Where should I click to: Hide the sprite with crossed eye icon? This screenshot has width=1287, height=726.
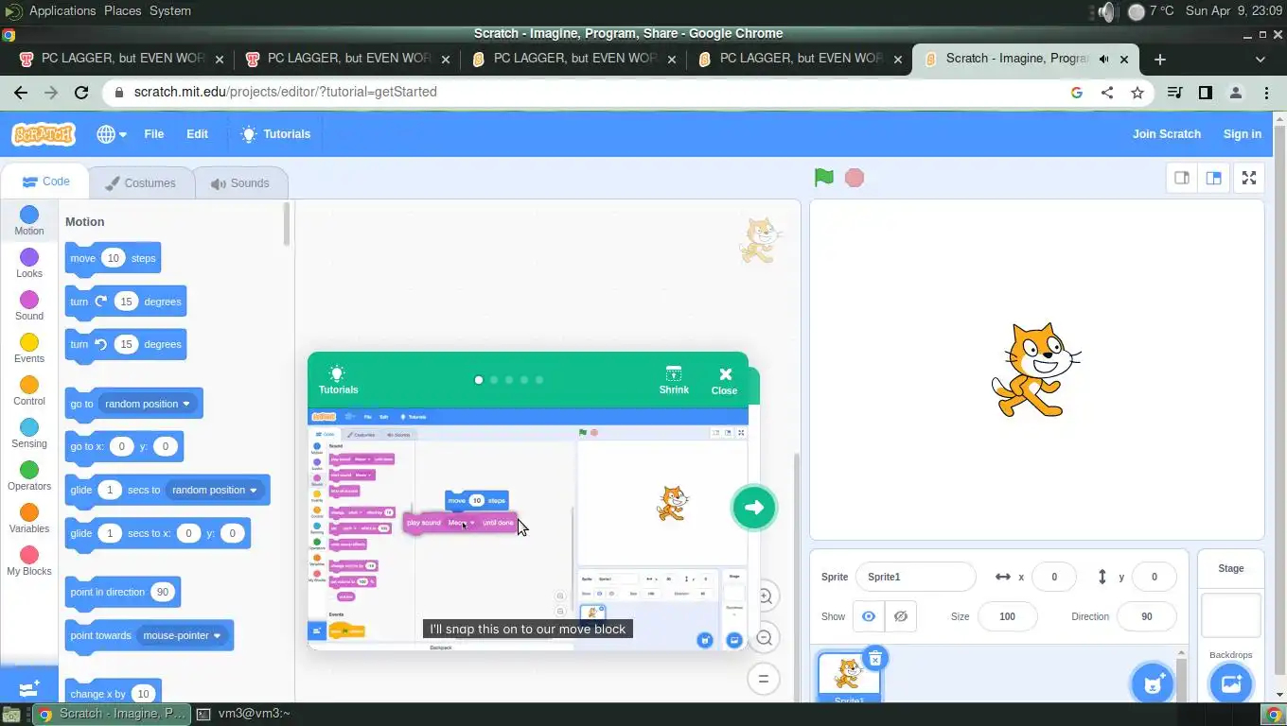[901, 616]
